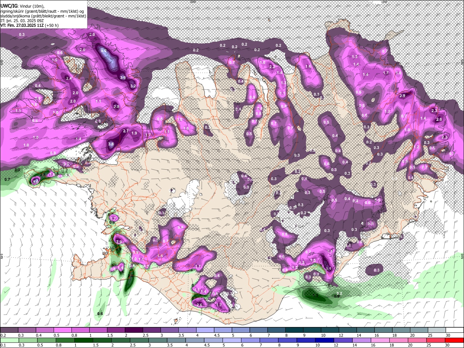Click the dark teal snow swatch between 8 and 9

294,330
